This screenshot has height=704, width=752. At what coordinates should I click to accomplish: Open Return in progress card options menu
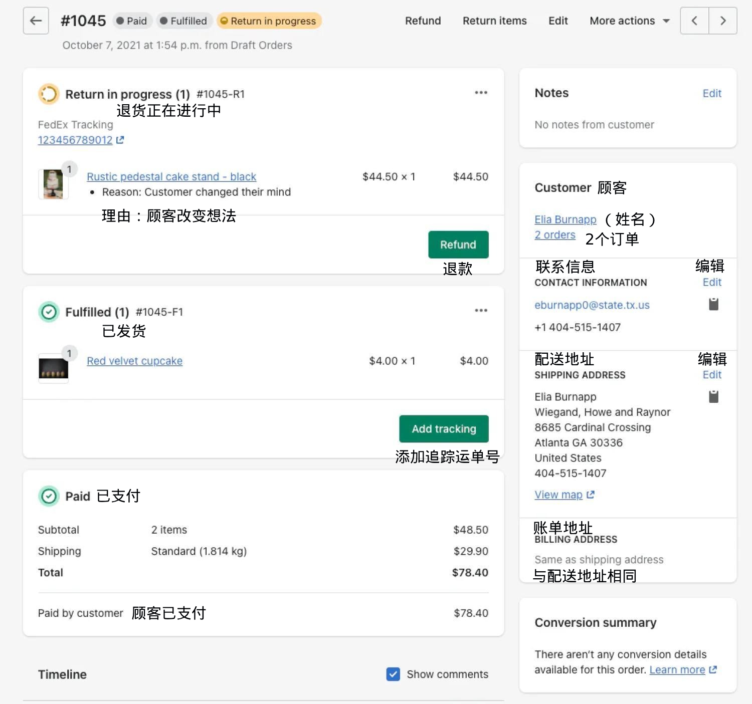pyautogui.click(x=481, y=92)
